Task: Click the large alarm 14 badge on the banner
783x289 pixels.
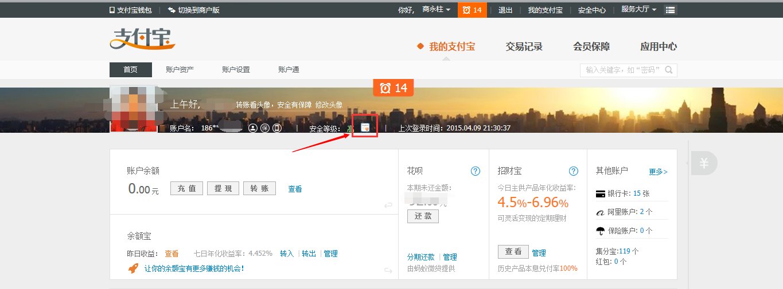Action: click(x=394, y=88)
